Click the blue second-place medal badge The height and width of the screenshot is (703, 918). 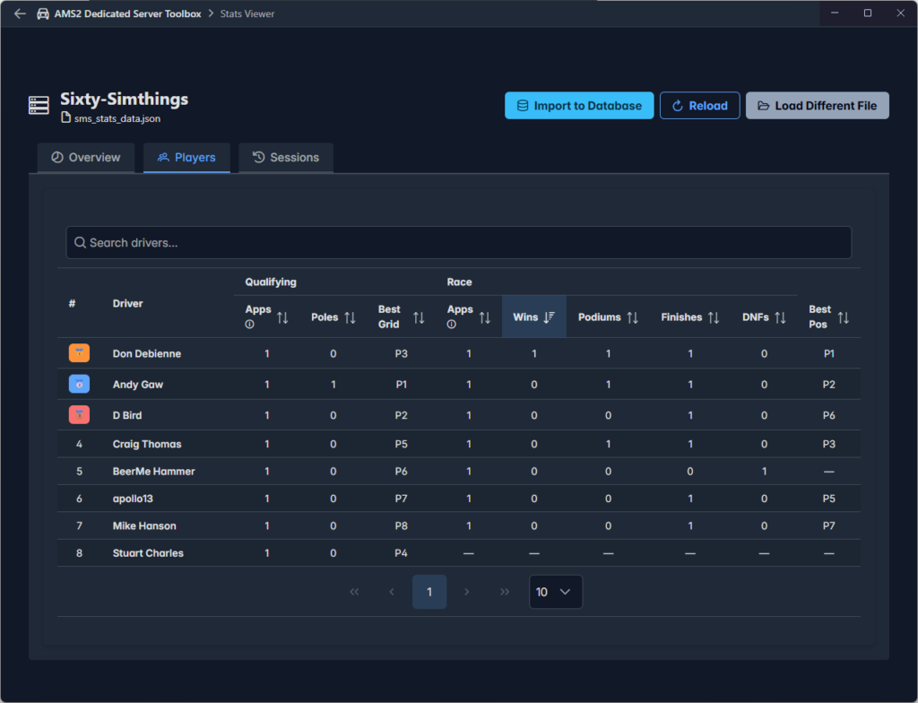click(x=79, y=385)
